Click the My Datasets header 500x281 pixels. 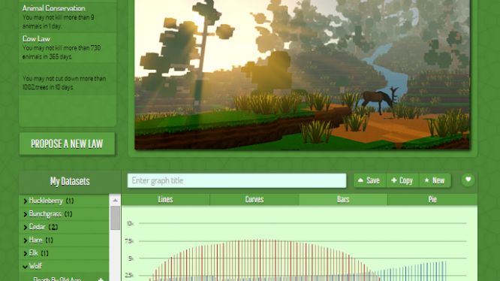pyautogui.click(x=70, y=182)
